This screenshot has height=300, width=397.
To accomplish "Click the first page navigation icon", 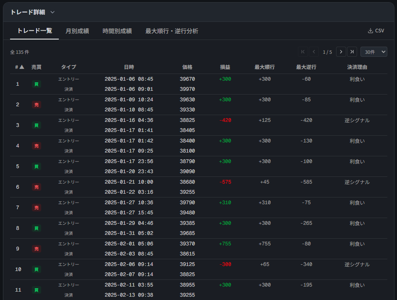I will pos(303,52).
